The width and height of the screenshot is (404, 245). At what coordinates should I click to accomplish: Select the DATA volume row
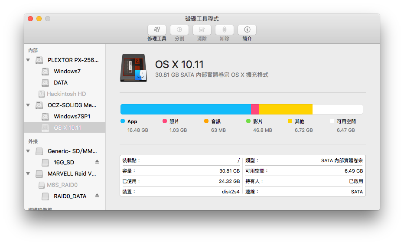[x=65, y=83]
